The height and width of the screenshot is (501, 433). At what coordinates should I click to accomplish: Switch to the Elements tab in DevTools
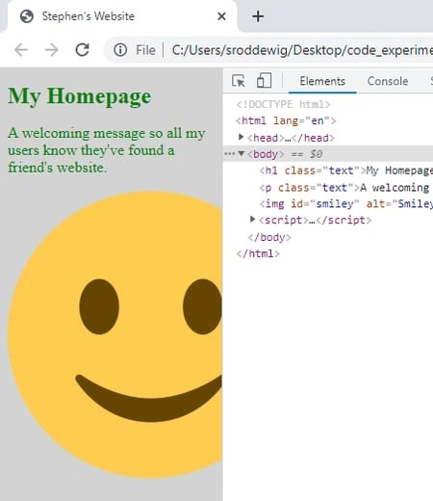point(322,81)
